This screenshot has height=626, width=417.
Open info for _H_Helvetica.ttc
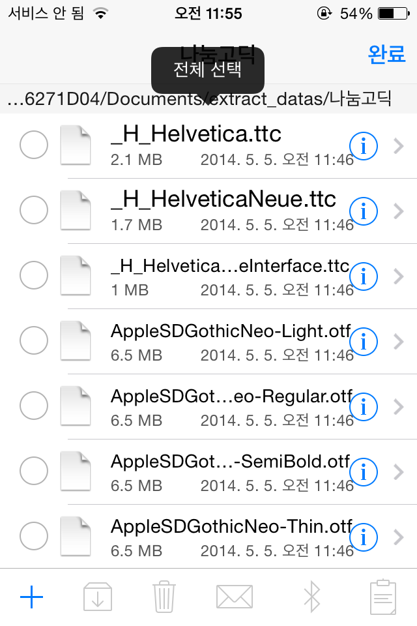(364, 146)
